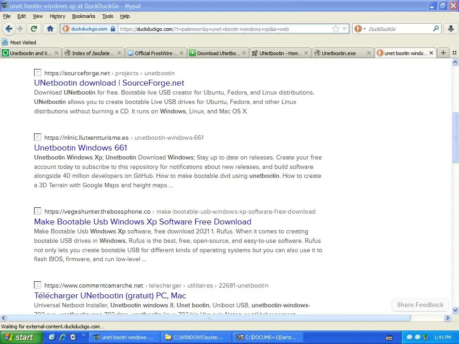Viewport: 459px width, 344px height.
Task: Click into the URL address field
Action: (225, 29)
